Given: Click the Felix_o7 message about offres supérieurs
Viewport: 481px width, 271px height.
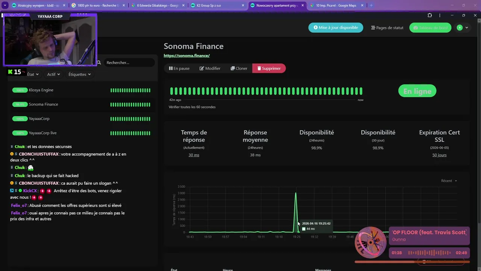Looking at the screenshot, I should pos(66,206).
